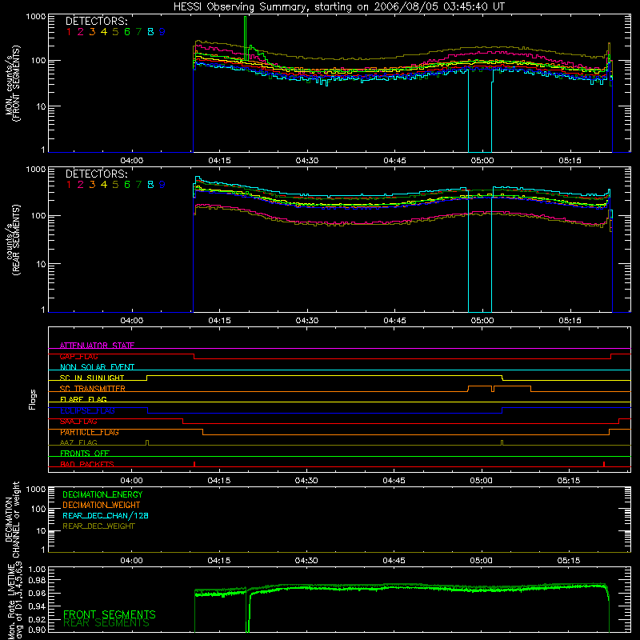This screenshot has width=640, height=640.
Task: Click DETECTORS: label in front segments panel
Action: 96,21
